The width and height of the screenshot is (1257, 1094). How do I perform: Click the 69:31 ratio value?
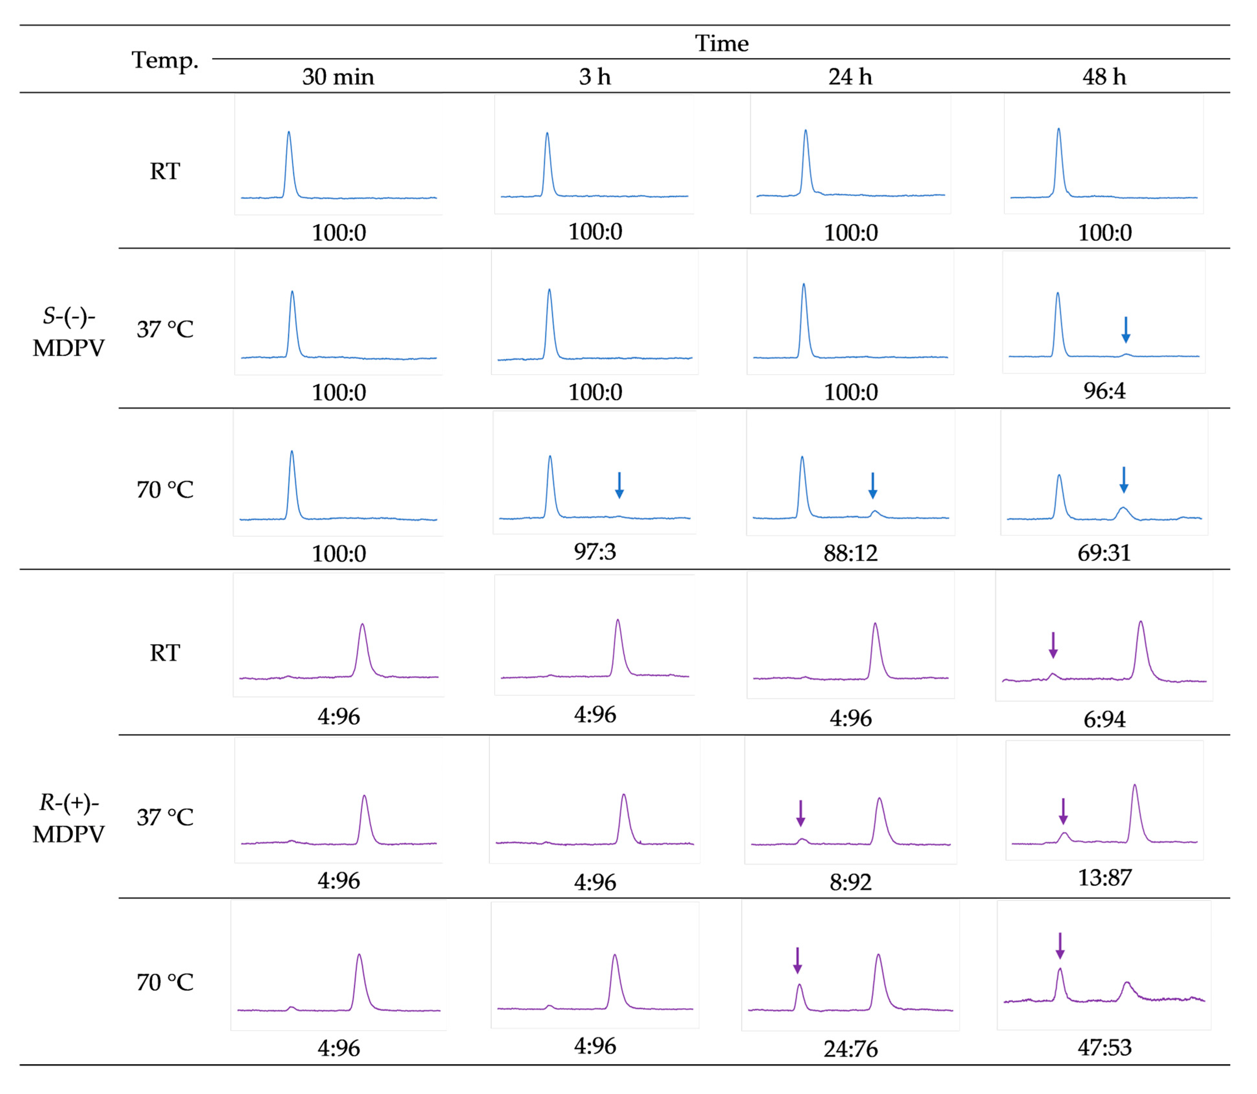[1104, 553]
